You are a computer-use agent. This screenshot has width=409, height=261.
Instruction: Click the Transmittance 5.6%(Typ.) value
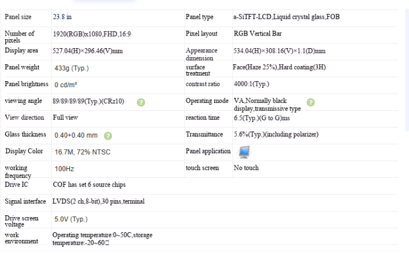276,134
